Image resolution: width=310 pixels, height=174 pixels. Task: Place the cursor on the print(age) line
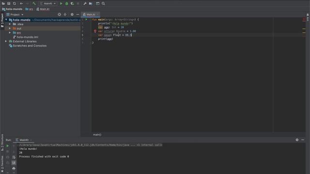(106, 39)
